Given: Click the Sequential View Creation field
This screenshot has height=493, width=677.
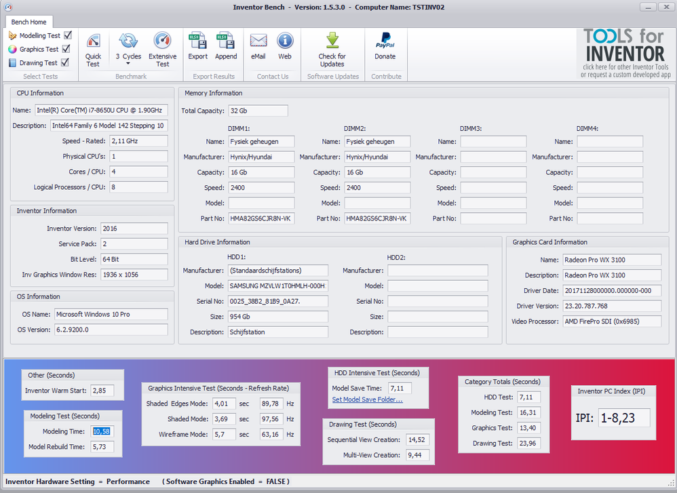Looking at the screenshot, I should click(x=417, y=440).
